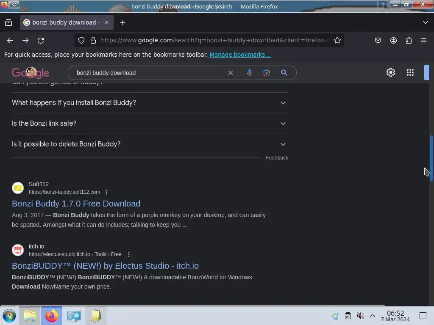This screenshot has height=325, width=434.
Task: Close the bonzi buddy download tab
Action: point(107,23)
